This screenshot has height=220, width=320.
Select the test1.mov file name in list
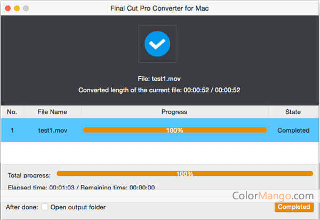(x=53, y=130)
